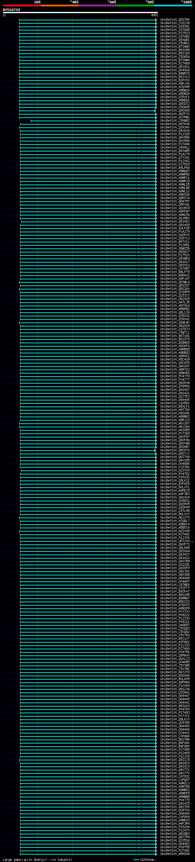Select hit label UniRef100_P27489
The image size is (195, 862).
coord(175,63)
